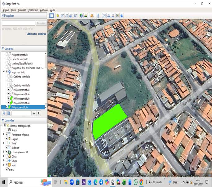
Task: Click the Save Image toolbar icon
Action: 113,16
